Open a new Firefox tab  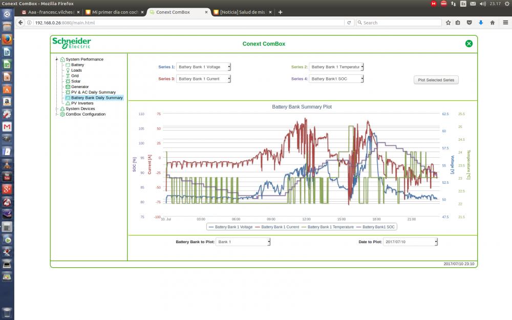280,12
